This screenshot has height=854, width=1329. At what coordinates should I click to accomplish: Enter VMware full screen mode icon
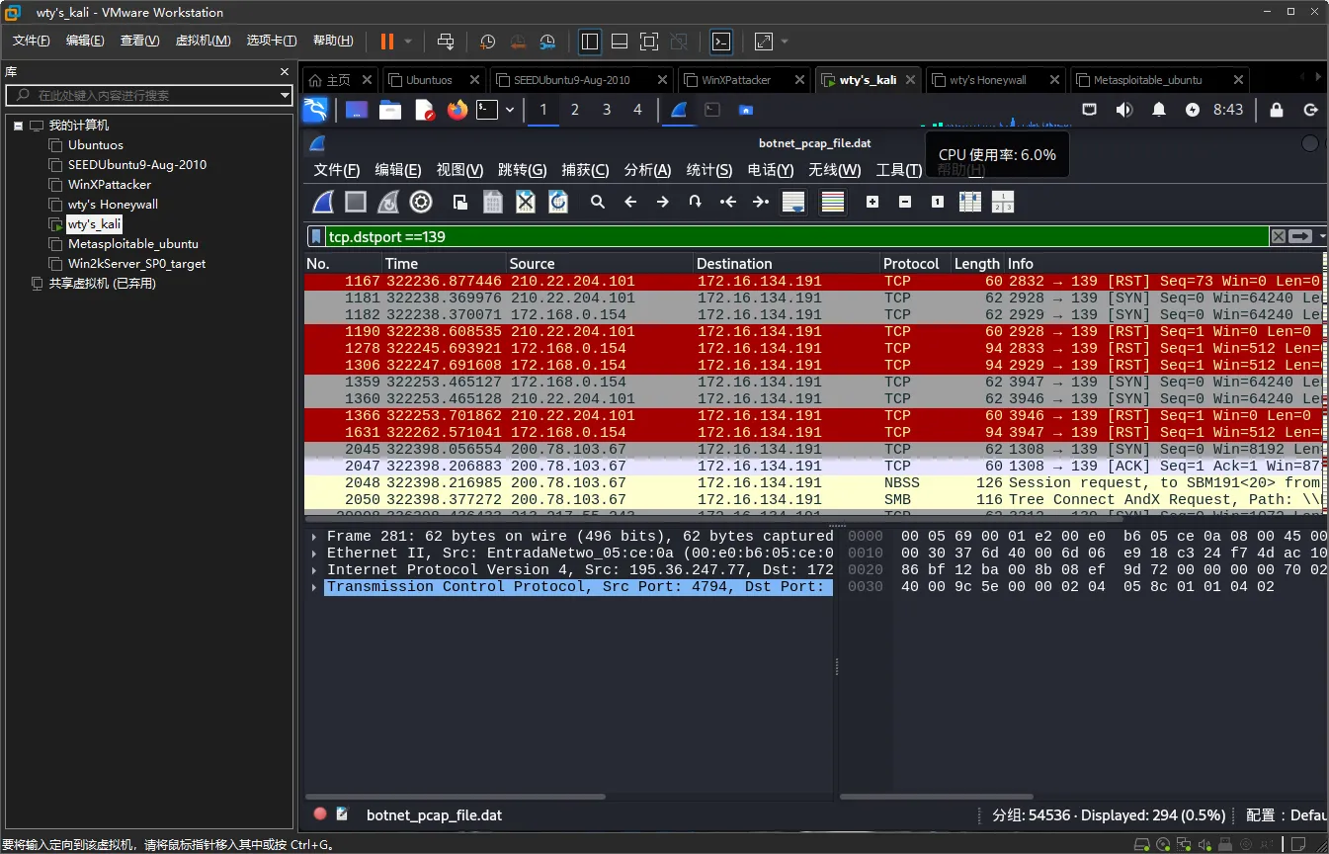[x=649, y=42]
